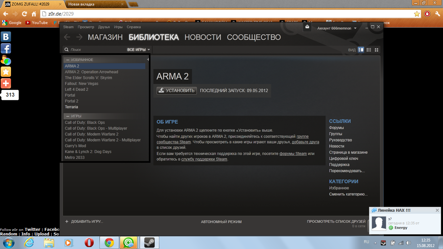
Task: Collapse the ИГРЫ category
Action: coord(68,116)
